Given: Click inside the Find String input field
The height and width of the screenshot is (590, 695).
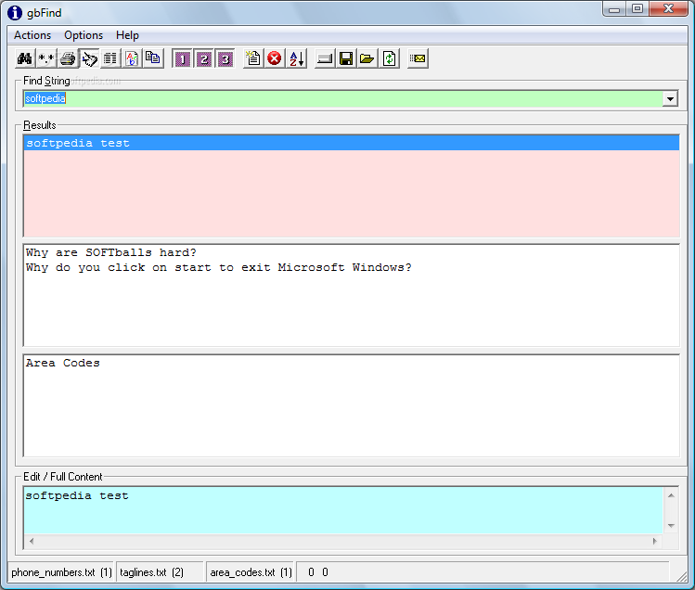Looking at the screenshot, I should pyautogui.click(x=343, y=98).
